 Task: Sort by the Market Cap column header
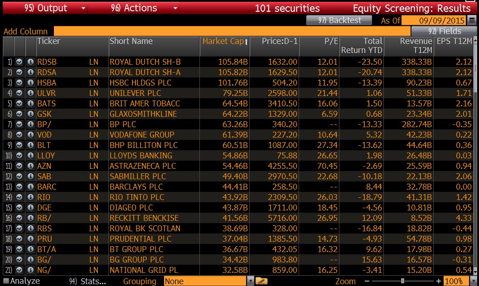[x=225, y=41]
